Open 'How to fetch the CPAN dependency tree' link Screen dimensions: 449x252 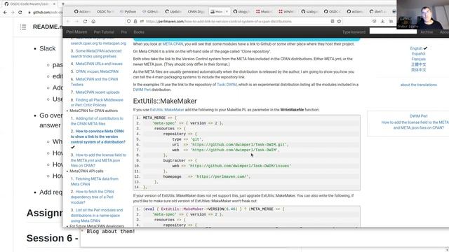pos(92,197)
